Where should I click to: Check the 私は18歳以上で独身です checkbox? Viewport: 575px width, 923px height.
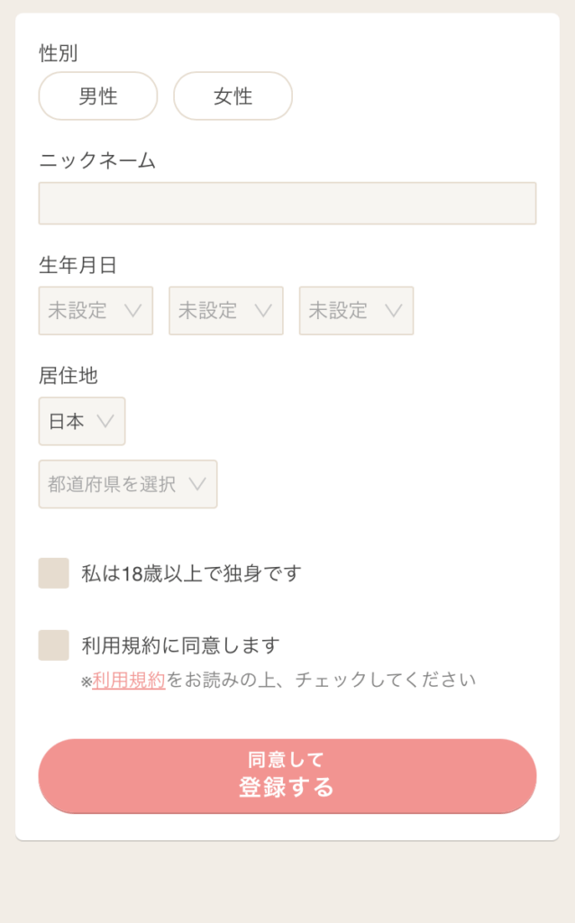[54, 573]
